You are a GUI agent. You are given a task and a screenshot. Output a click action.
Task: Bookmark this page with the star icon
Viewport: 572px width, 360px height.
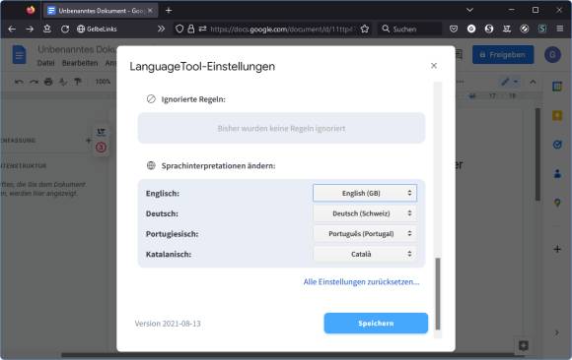click(365, 29)
